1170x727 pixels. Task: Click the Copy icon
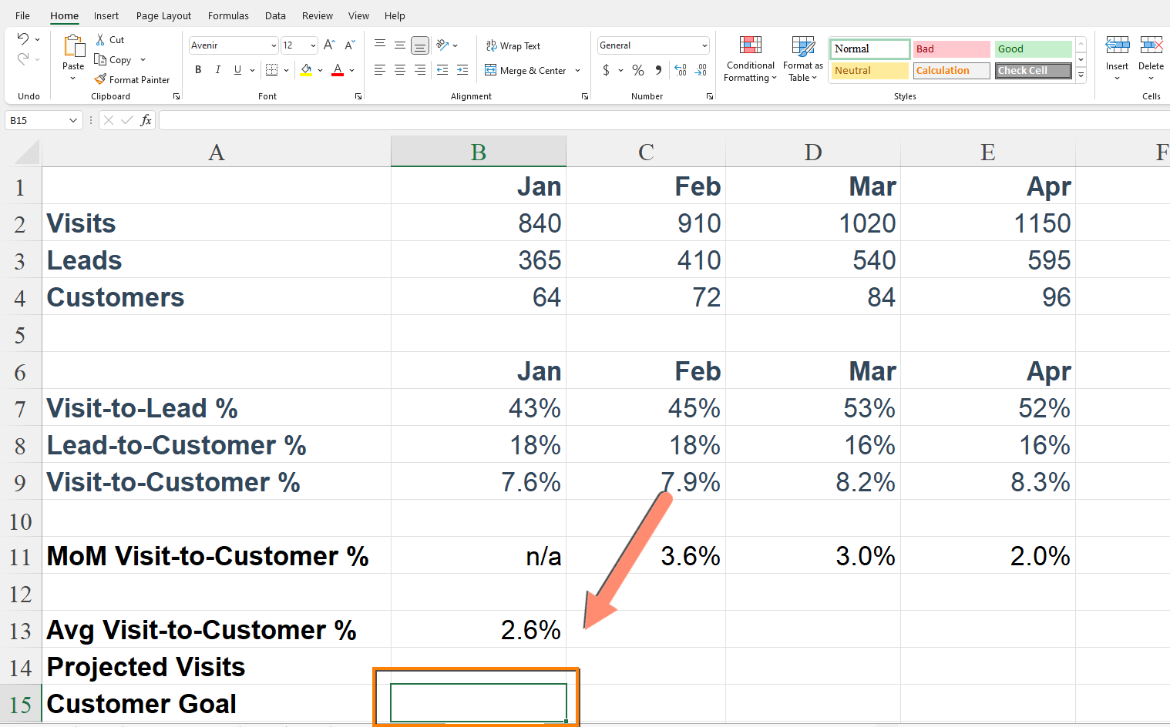coord(100,59)
